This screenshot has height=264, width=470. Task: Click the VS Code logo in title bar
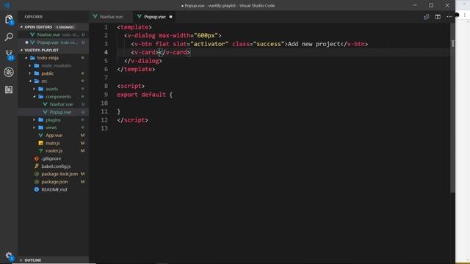click(7, 5)
